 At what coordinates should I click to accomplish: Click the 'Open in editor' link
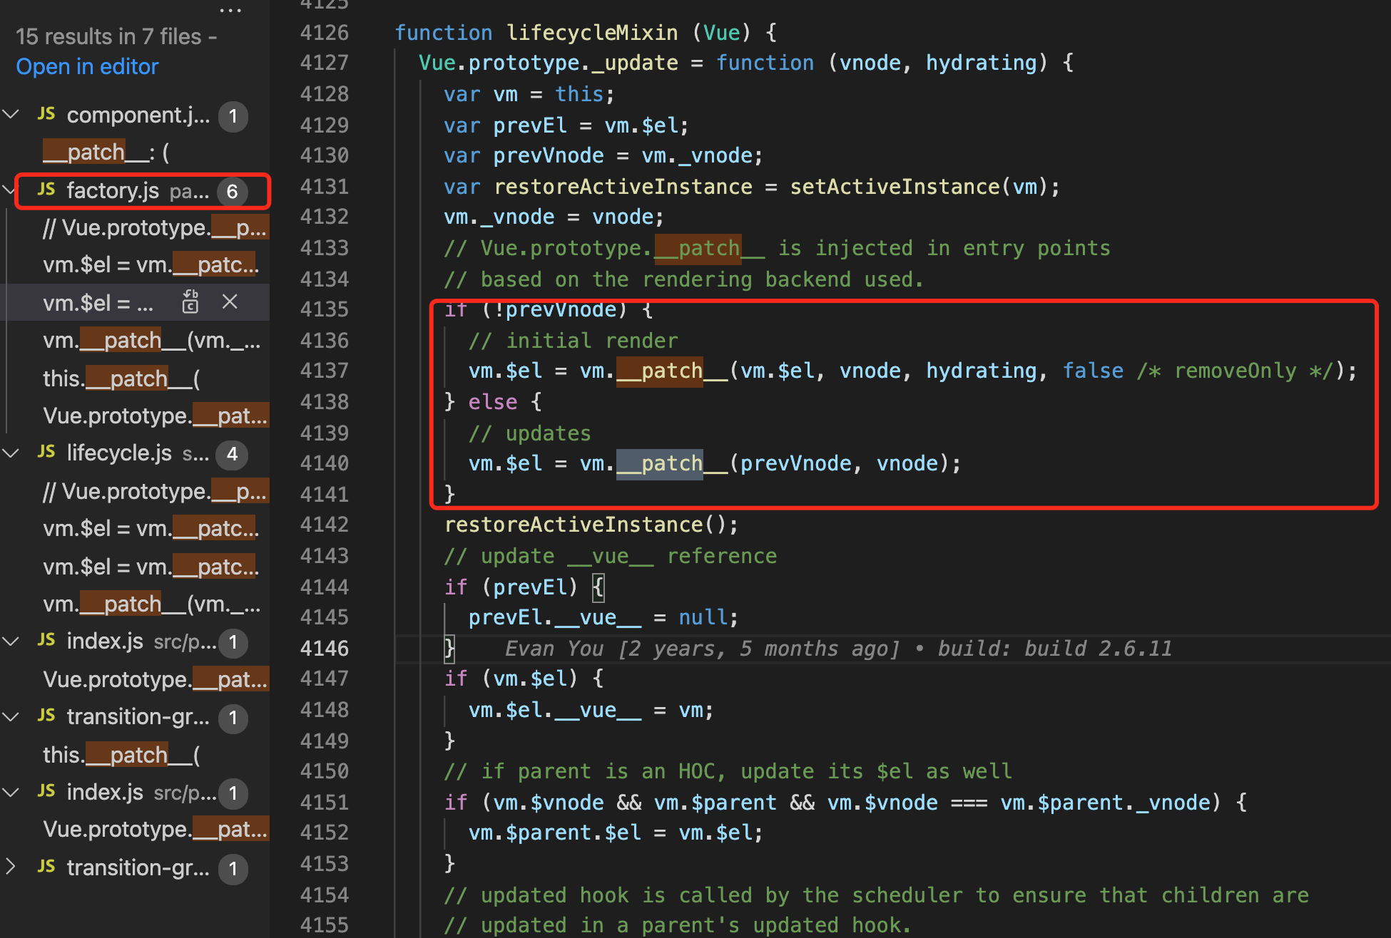87,66
